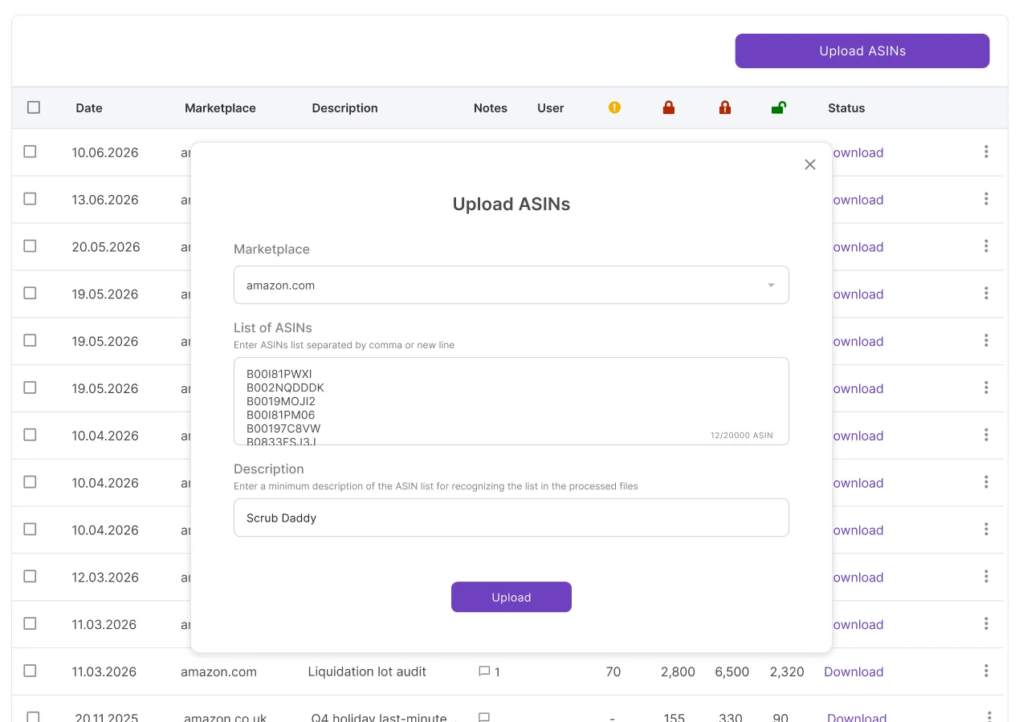The image size is (1023, 722).
Task: Click the green unlocked padlock header icon
Action: point(778,107)
